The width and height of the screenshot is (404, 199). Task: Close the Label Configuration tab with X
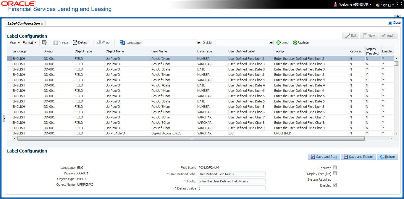[x=42, y=24]
